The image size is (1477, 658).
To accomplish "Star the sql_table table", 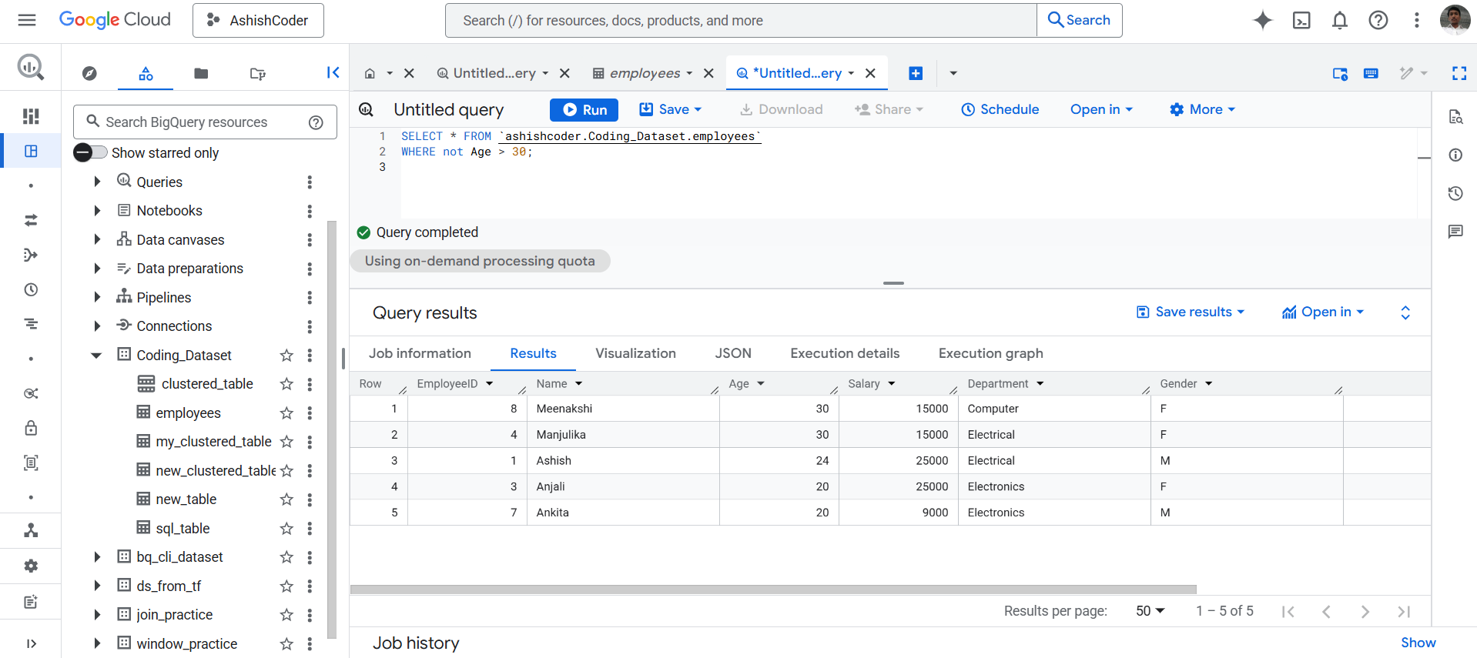I will [x=286, y=529].
